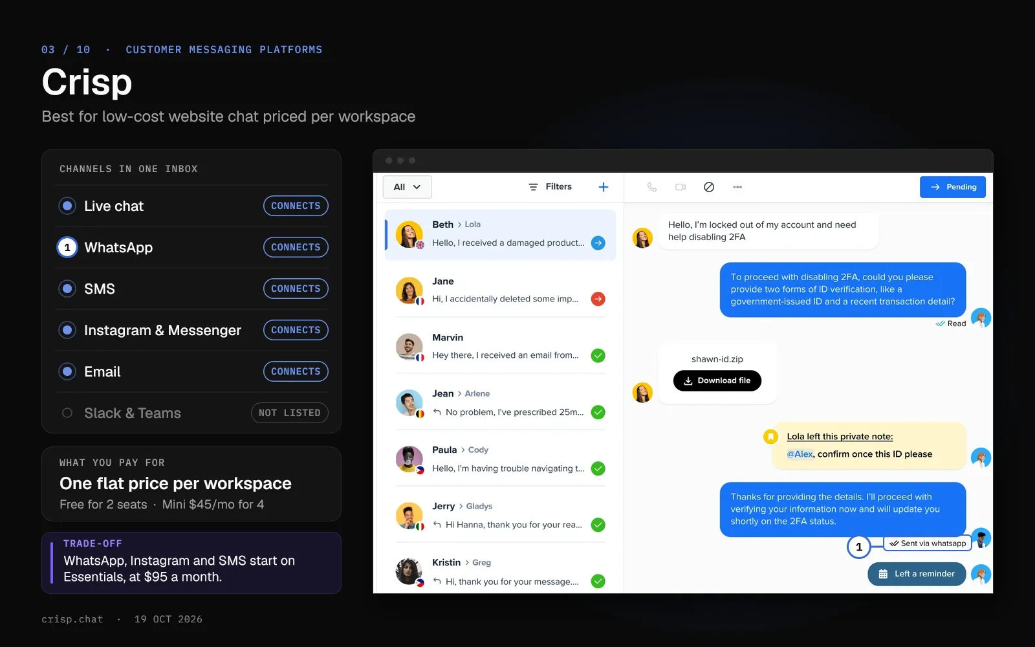Click the green checkmark on Marvin's conversation
Viewport: 1035px width, 647px height.
[x=598, y=355]
